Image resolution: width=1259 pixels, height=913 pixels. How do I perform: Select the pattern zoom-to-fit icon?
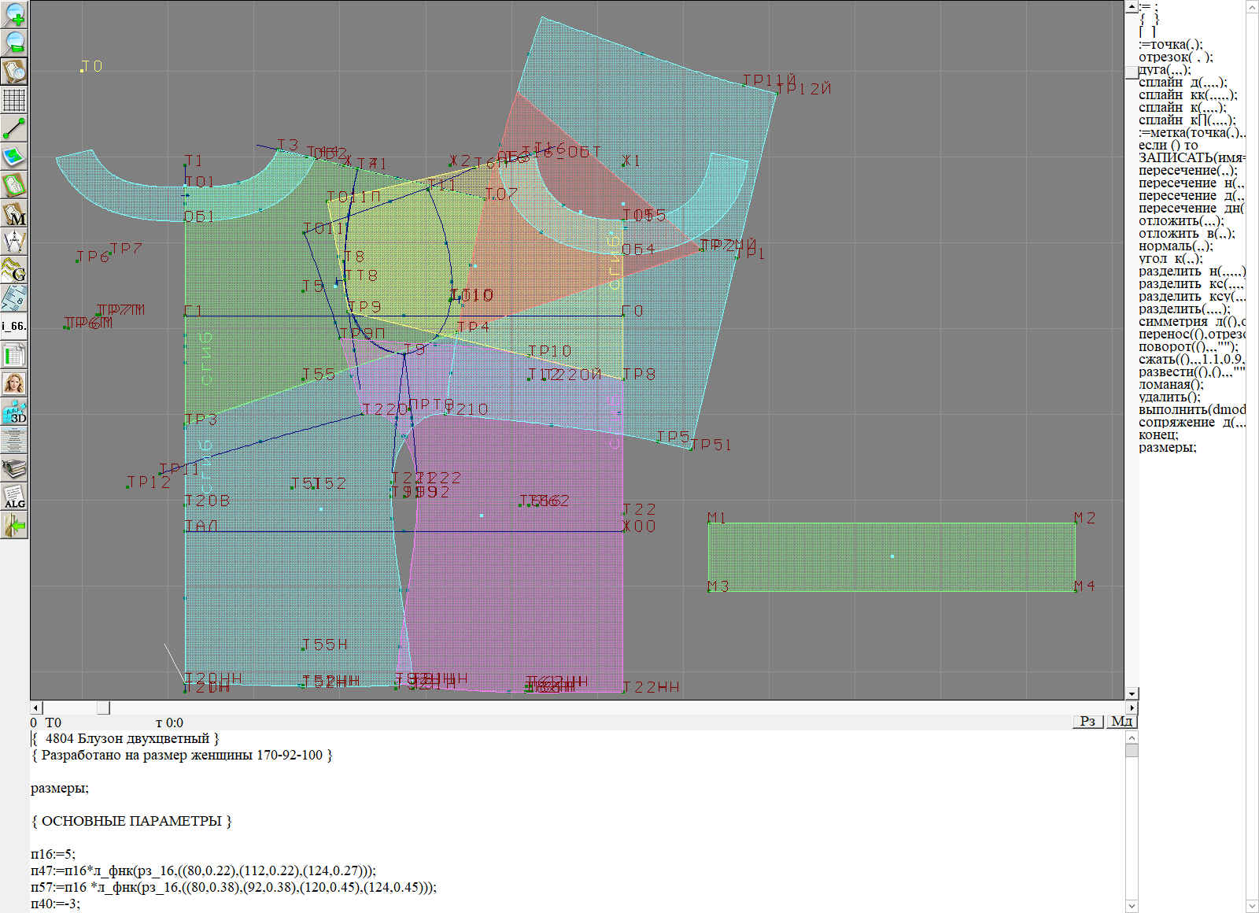click(14, 71)
